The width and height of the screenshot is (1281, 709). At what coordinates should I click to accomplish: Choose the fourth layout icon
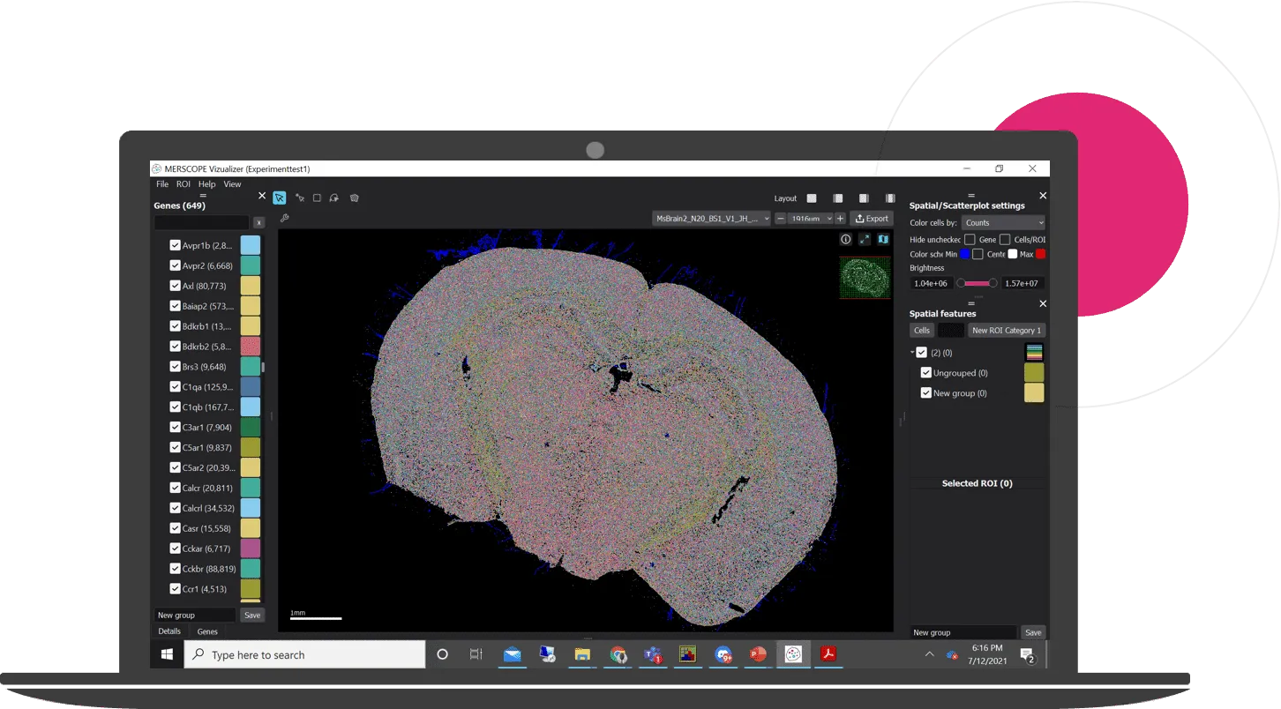point(889,198)
